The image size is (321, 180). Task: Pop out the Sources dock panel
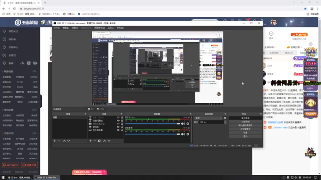click(x=122, y=114)
